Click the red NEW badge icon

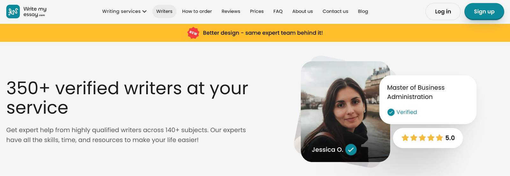(x=193, y=33)
